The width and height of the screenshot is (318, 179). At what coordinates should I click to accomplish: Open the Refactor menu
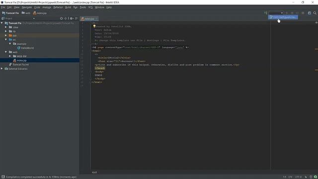[58, 7]
